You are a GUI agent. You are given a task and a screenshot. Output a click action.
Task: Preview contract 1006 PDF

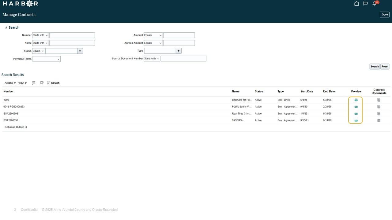pyautogui.click(x=356, y=100)
